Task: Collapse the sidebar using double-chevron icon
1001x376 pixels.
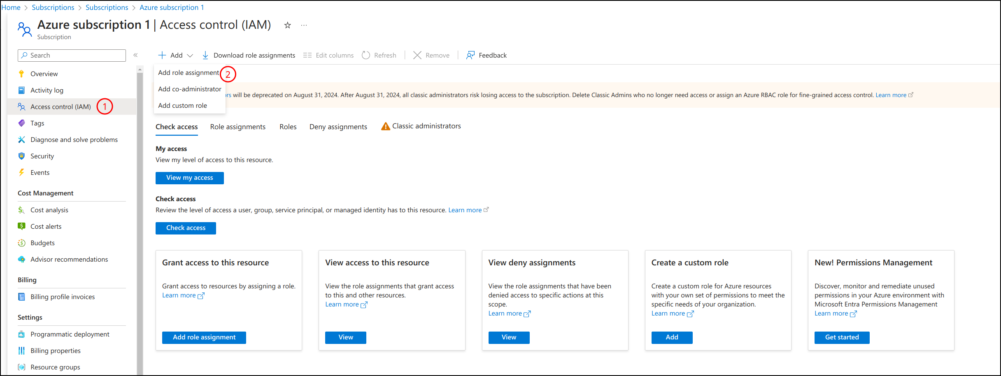Action: [135, 55]
